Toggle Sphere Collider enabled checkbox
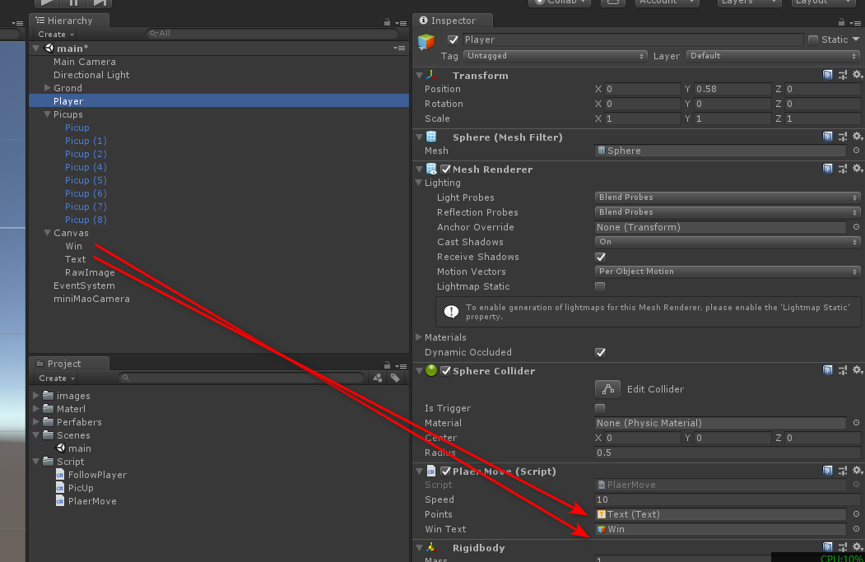The height and width of the screenshot is (562, 865). pyautogui.click(x=446, y=370)
